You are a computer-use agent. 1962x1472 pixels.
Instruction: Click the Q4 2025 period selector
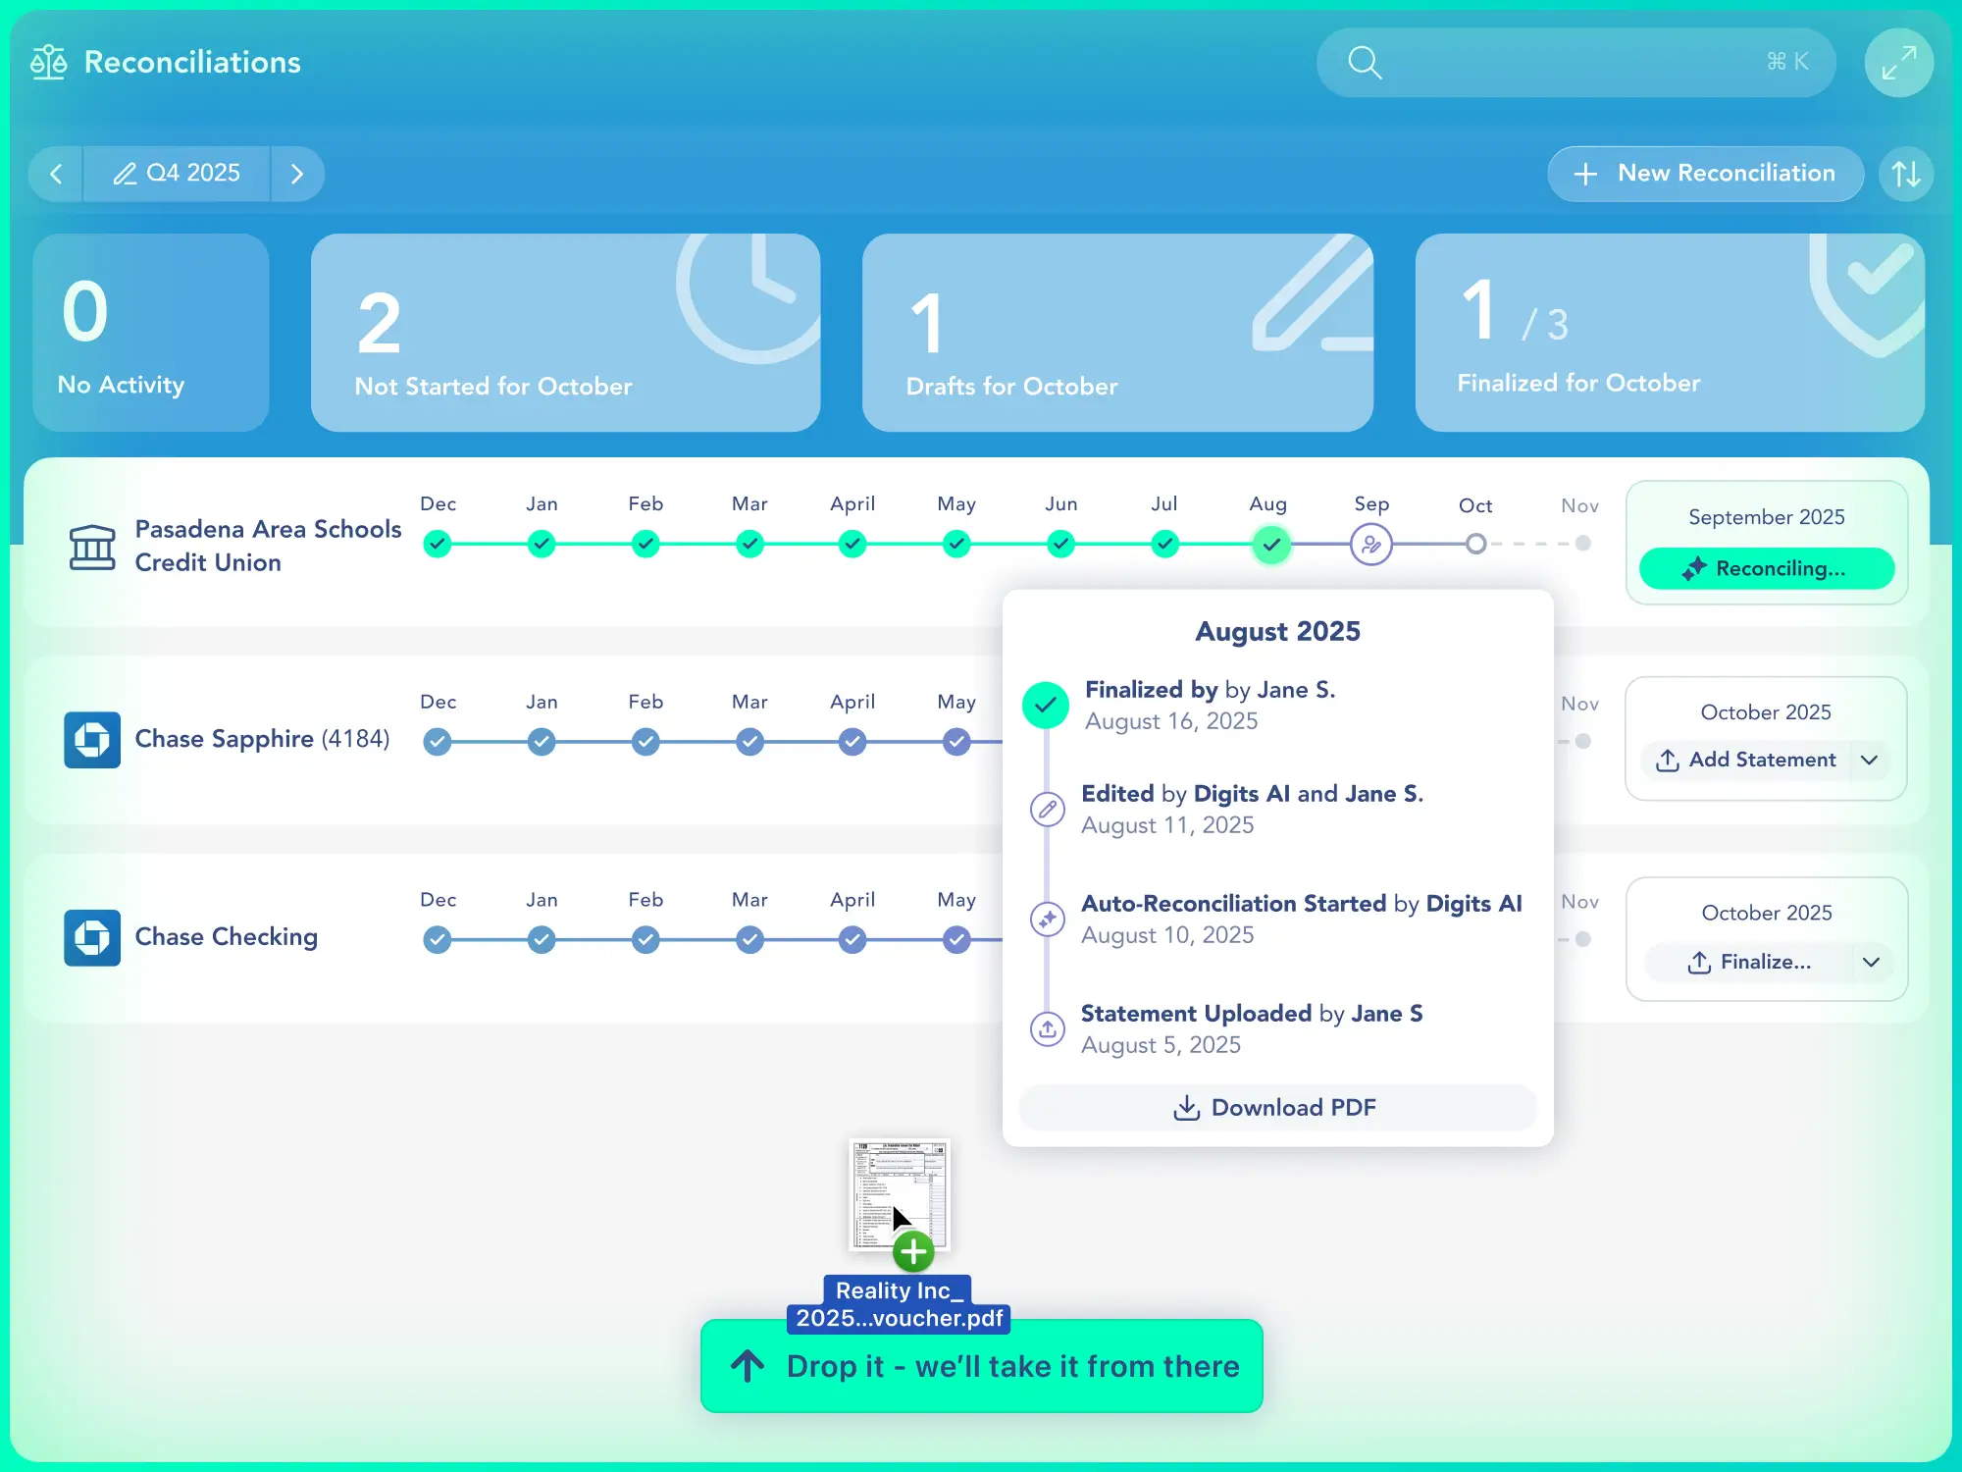[178, 174]
